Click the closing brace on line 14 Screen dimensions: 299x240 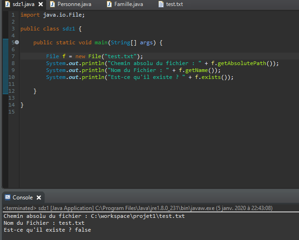point(22,105)
